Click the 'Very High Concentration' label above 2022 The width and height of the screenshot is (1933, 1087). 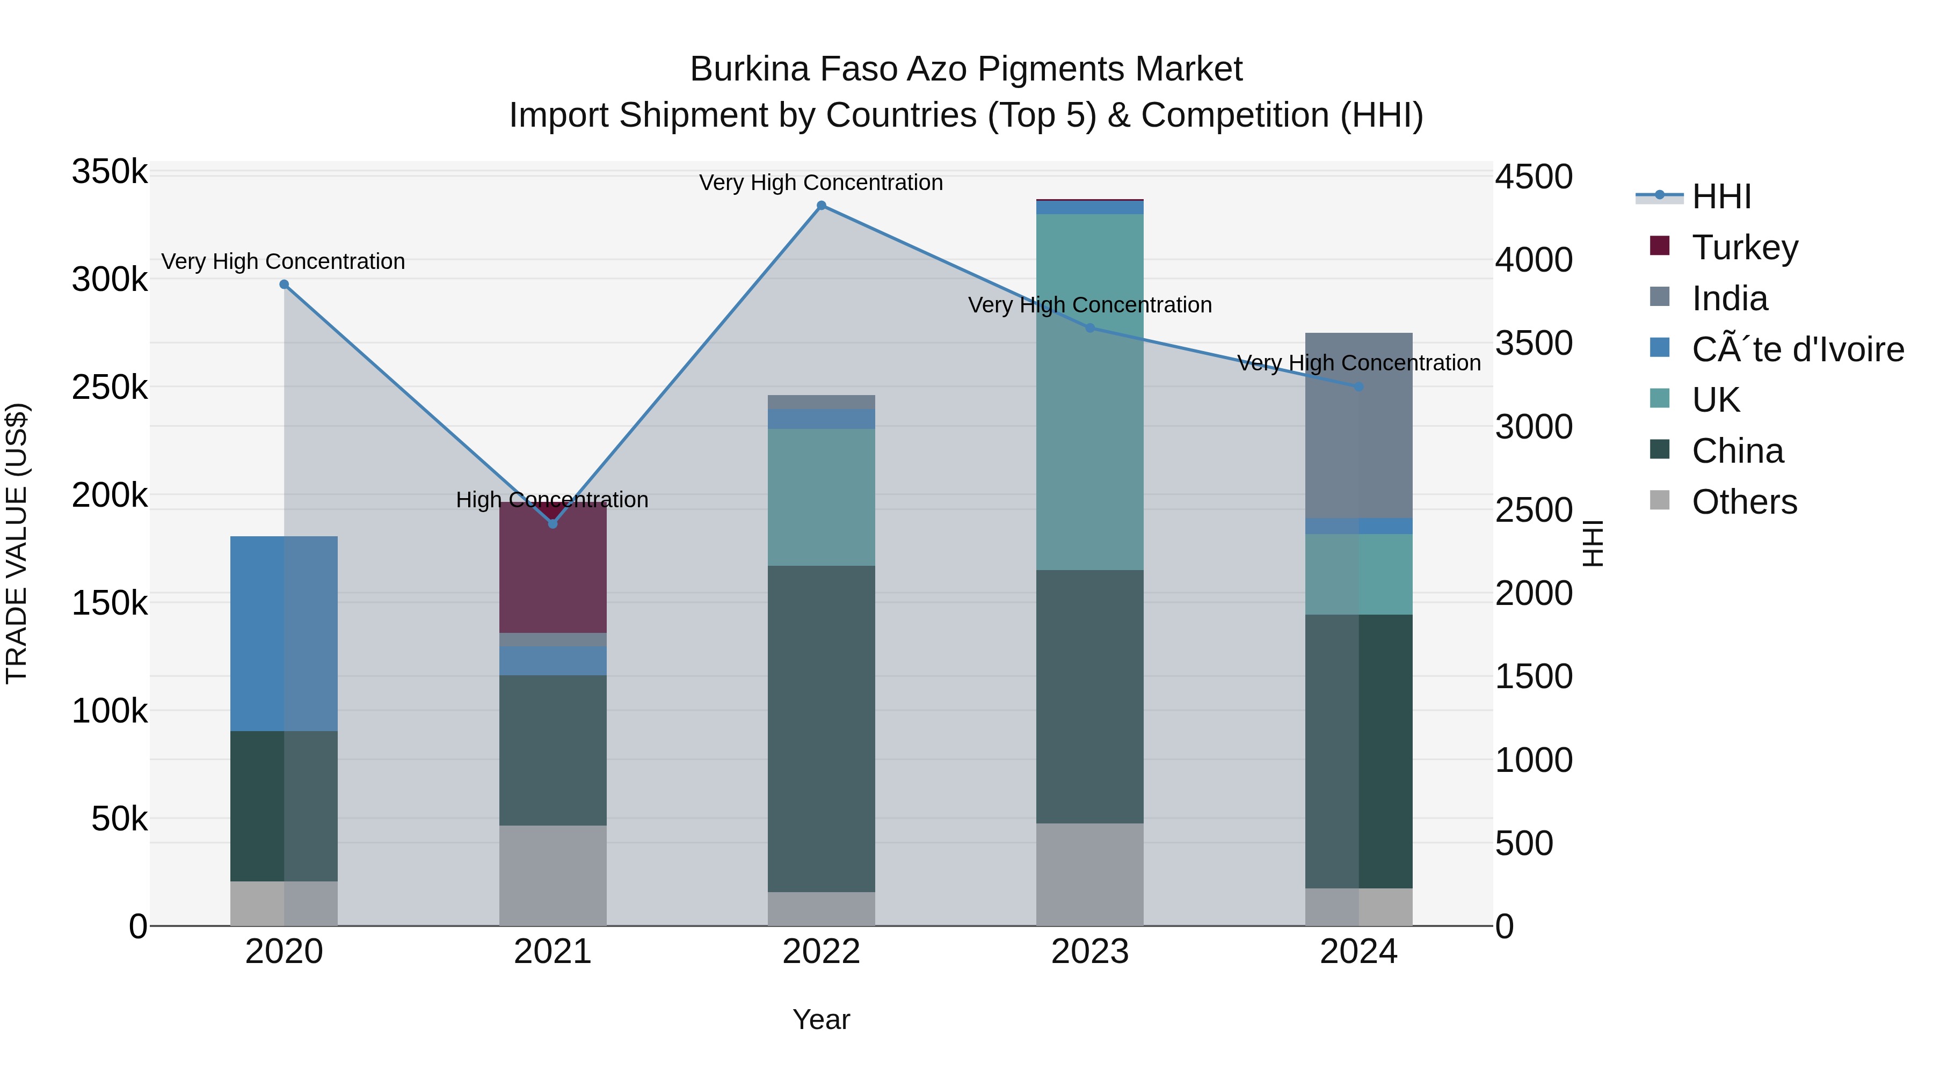click(822, 183)
